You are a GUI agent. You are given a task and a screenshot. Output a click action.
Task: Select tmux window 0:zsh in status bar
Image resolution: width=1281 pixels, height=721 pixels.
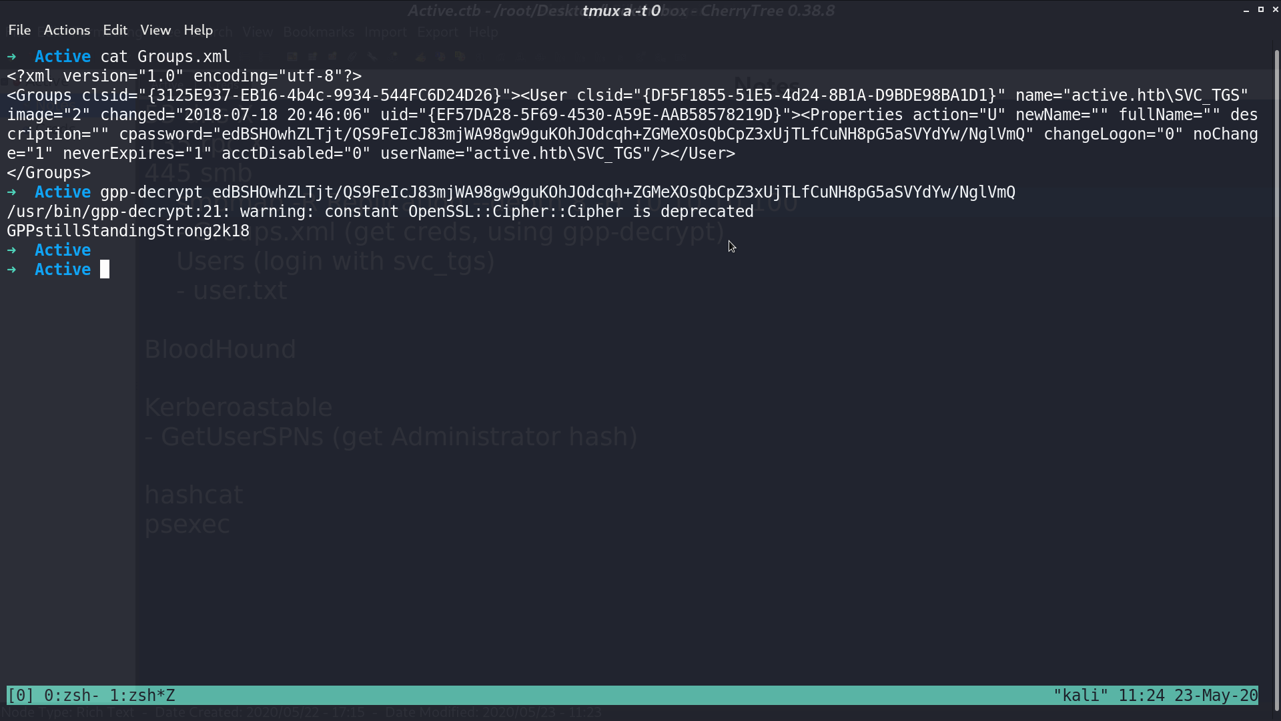(x=71, y=696)
